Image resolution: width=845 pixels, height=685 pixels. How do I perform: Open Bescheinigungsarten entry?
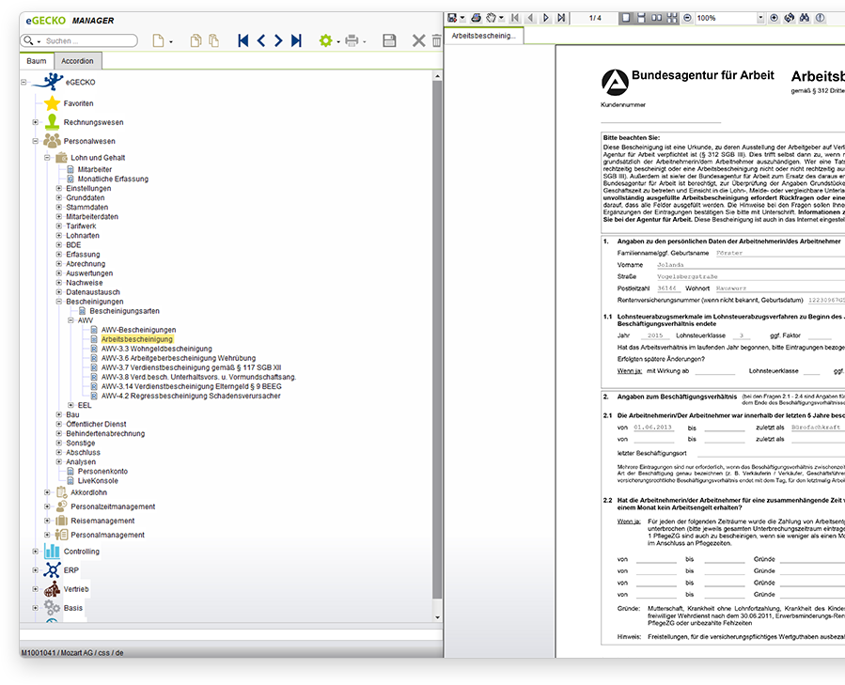[124, 311]
